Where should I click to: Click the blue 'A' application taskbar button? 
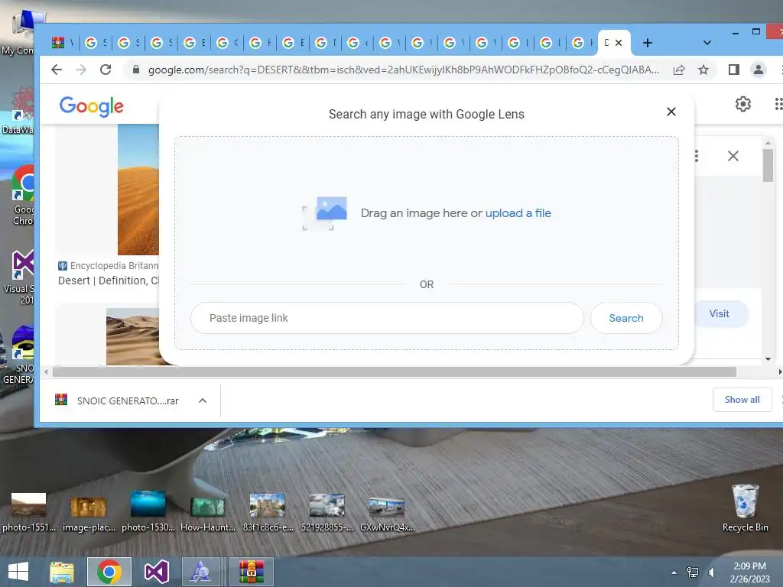click(x=201, y=572)
